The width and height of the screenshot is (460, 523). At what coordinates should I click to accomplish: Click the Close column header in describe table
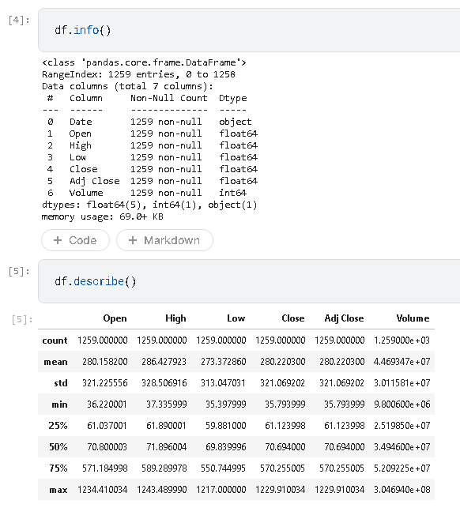pyautogui.click(x=293, y=318)
